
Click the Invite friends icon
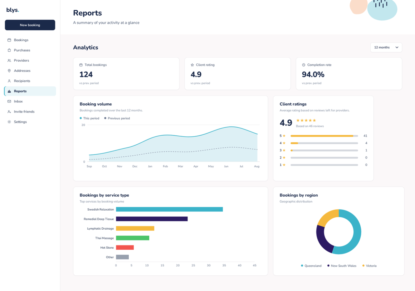(9, 112)
